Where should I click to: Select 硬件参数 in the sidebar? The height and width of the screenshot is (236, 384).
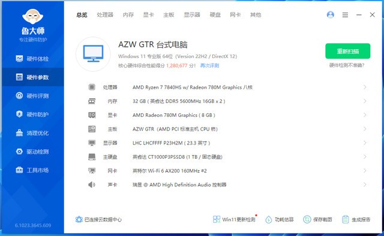tap(33, 77)
